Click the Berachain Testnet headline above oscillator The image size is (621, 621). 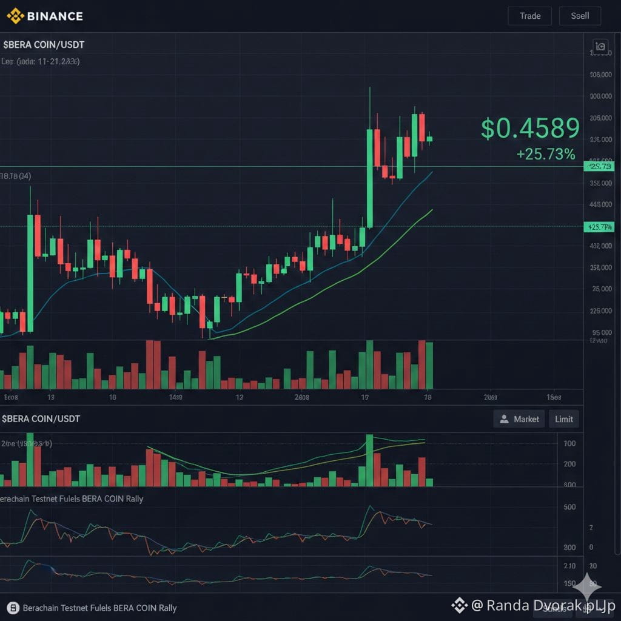point(72,498)
